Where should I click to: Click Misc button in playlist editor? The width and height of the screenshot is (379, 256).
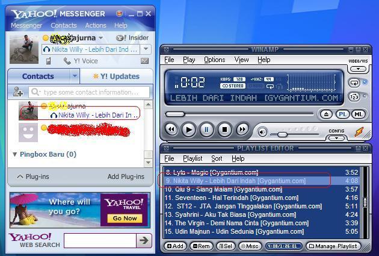(x=250, y=246)
